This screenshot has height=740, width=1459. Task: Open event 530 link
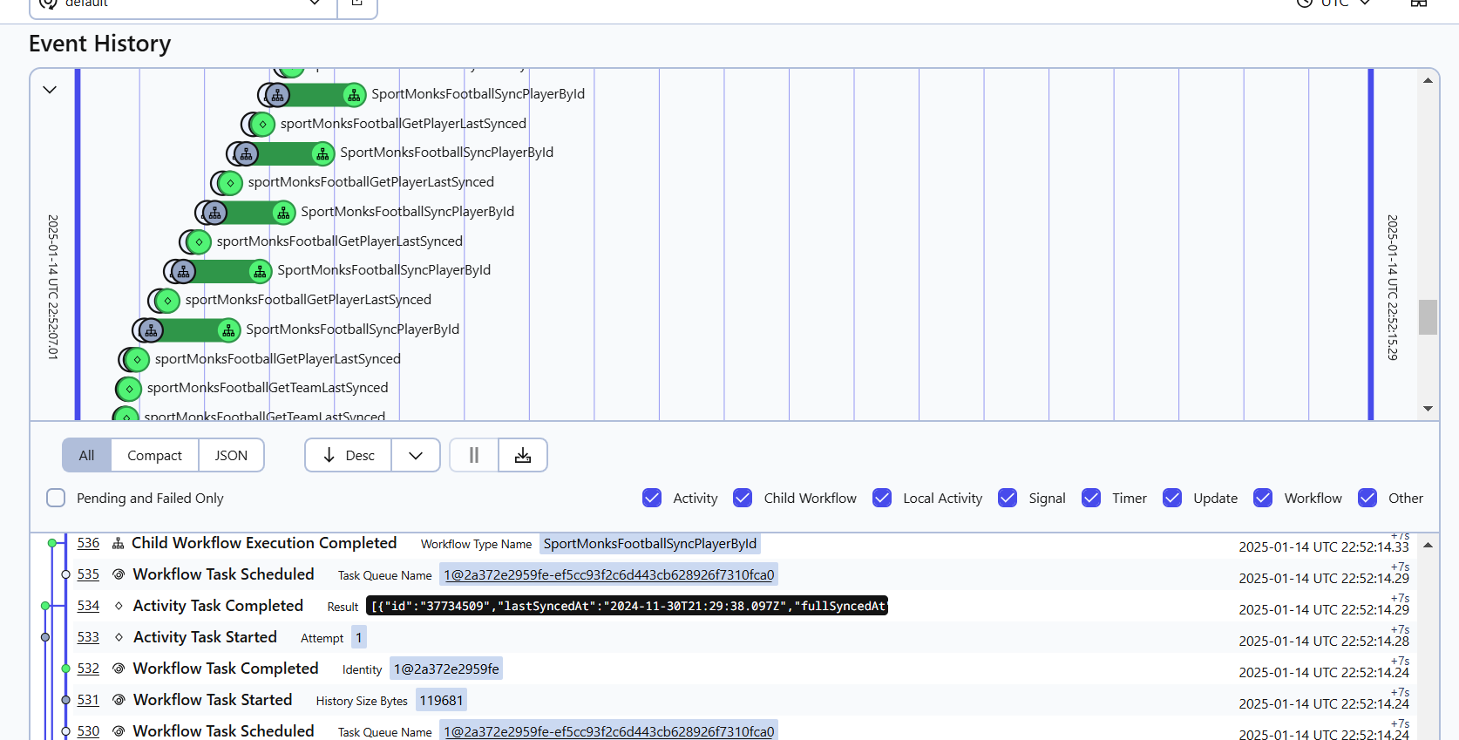pos(88,730)
